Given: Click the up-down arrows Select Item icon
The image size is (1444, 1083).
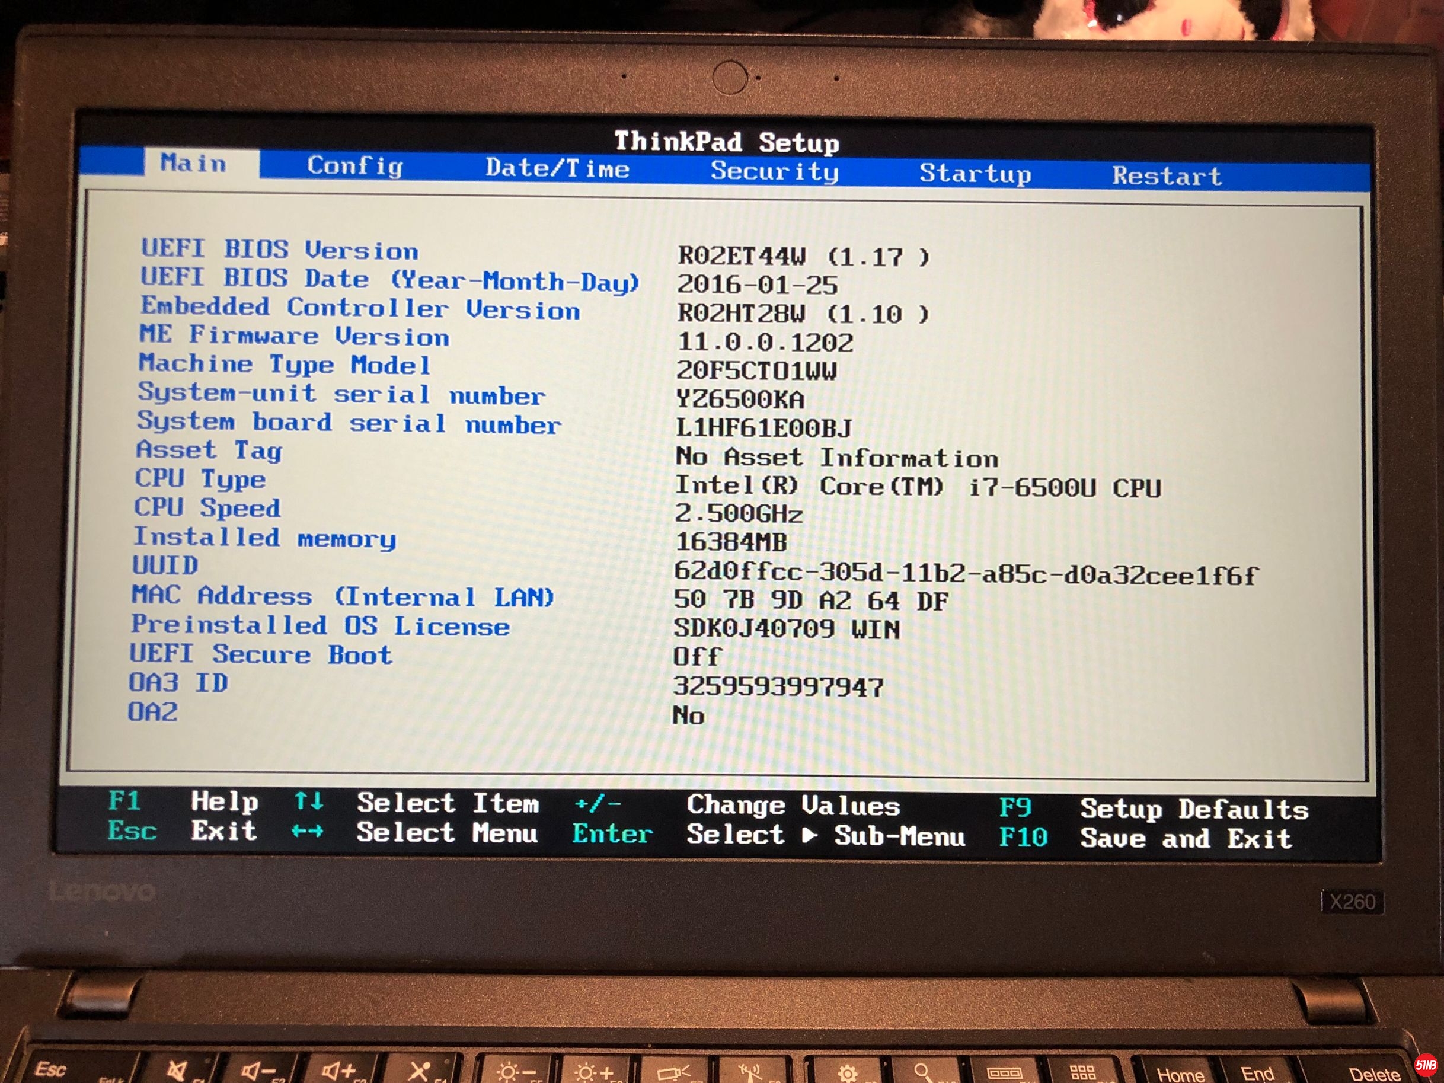Looking at the screenshot, I should tap(308, 800).
